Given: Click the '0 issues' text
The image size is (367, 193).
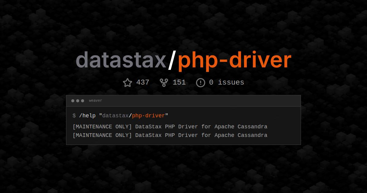Looking at the screenshot, I should click(x=227, y=82).
